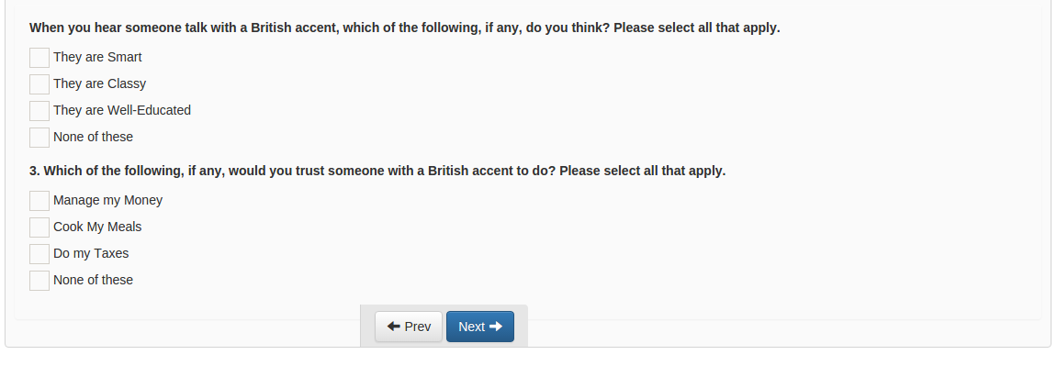The image size is (1057, 377).
Task: Click the They are Classy label text
Action: 99,84
